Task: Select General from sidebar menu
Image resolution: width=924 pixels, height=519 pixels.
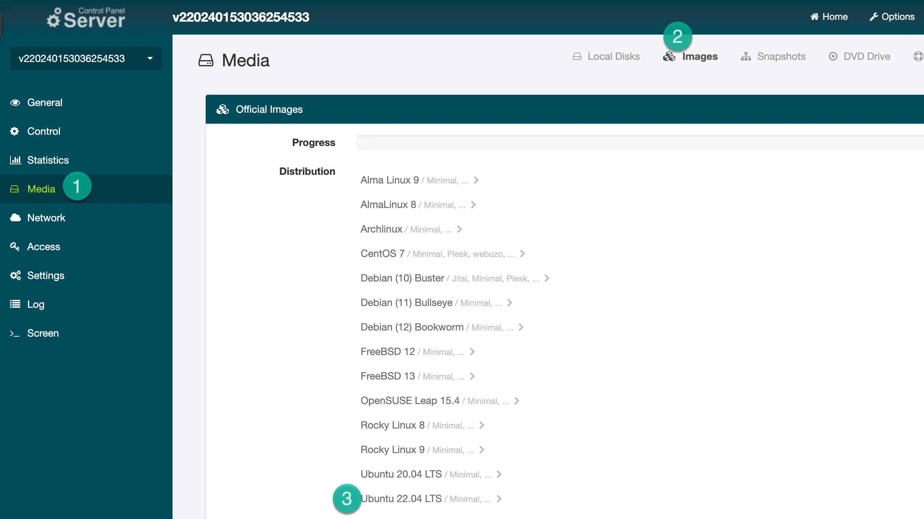Action: point(44,103)
